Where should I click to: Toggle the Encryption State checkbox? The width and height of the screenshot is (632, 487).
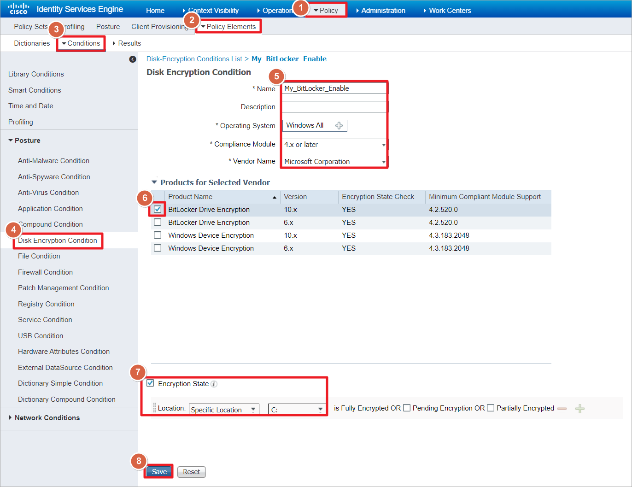pyautogui.click(x=150, y=383)
